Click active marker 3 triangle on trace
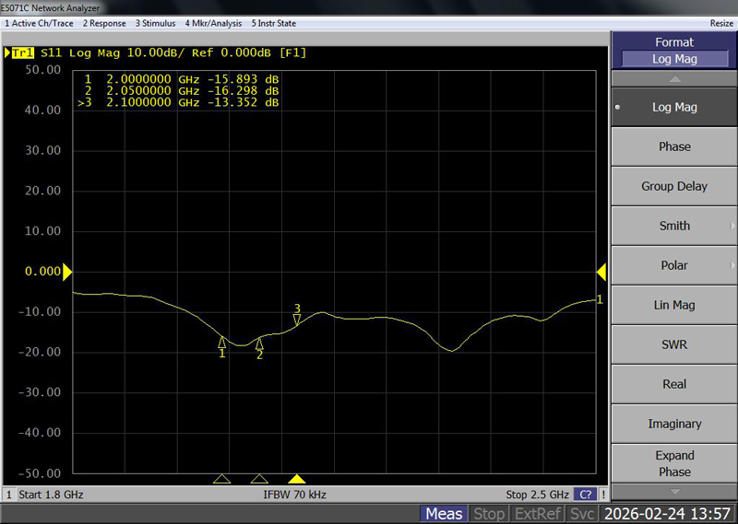738x524 pixels. point(297,320)
